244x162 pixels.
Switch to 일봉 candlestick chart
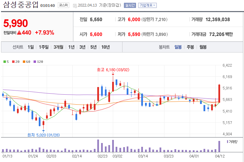178,47
